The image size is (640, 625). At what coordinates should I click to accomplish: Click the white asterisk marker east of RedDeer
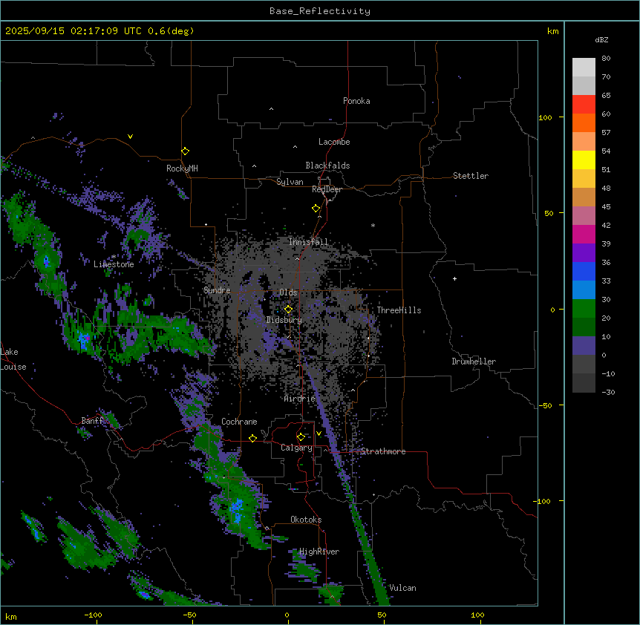coord(373,225)
